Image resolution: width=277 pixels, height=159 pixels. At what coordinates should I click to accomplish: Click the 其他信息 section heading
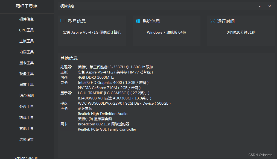tap(69, 58)
